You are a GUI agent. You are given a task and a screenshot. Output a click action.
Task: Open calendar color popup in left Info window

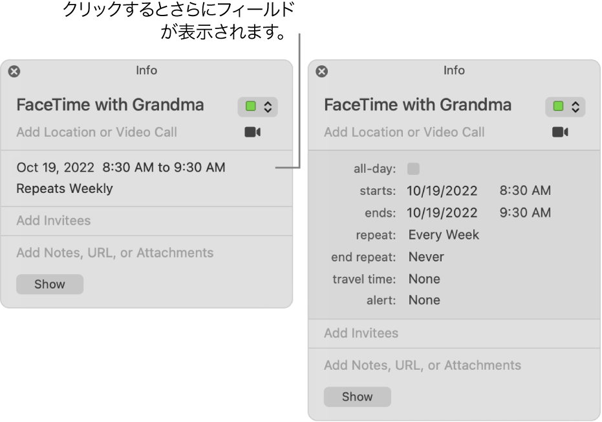pos(257,106)
